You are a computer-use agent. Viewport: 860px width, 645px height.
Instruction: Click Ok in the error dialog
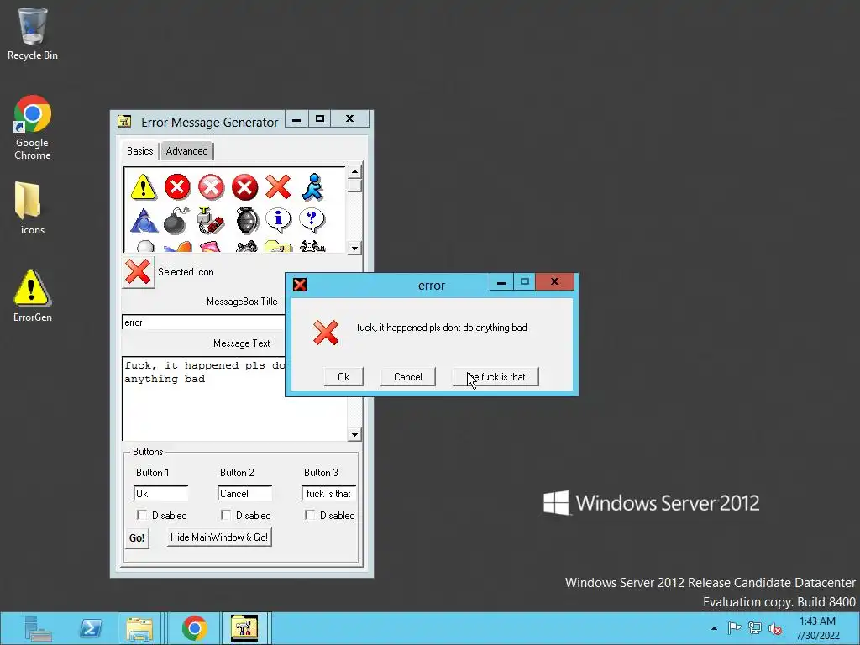coord(343,377)
